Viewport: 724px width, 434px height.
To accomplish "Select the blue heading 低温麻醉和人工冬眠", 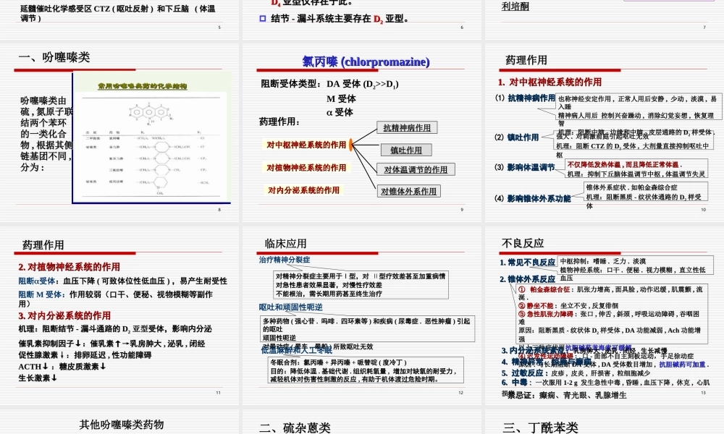I will [296, 351].
